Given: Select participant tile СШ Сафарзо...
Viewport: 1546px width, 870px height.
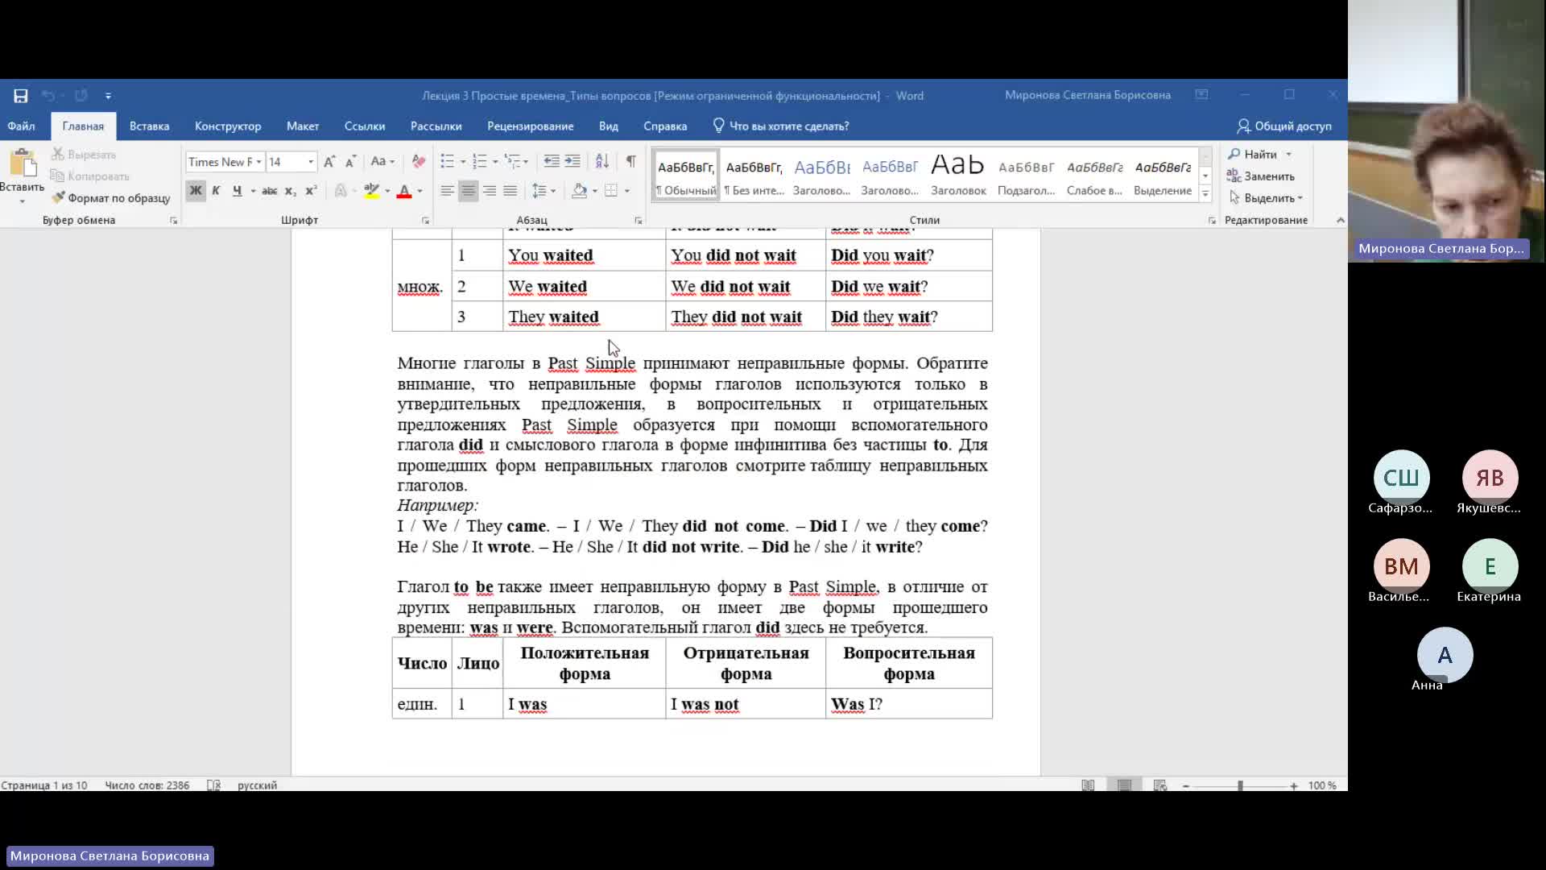Looking at the screenshot, I should click(1401, 483).
